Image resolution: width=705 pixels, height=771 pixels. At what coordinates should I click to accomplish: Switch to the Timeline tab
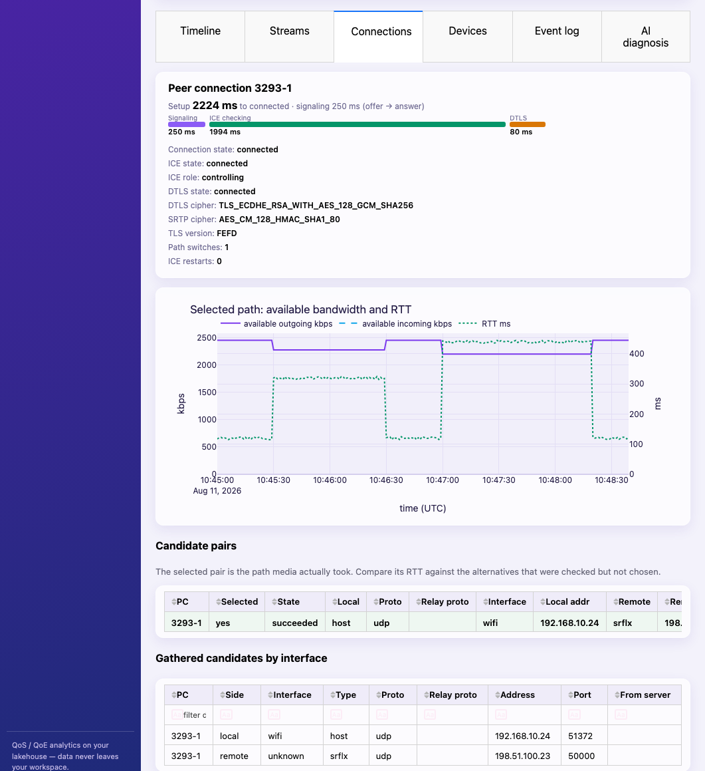[201, 37]
